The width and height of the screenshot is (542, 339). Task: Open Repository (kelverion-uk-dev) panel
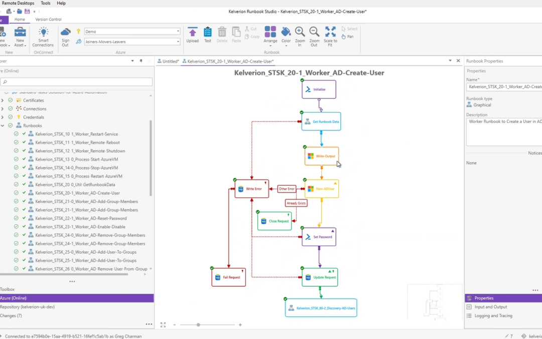pos(77,307)
